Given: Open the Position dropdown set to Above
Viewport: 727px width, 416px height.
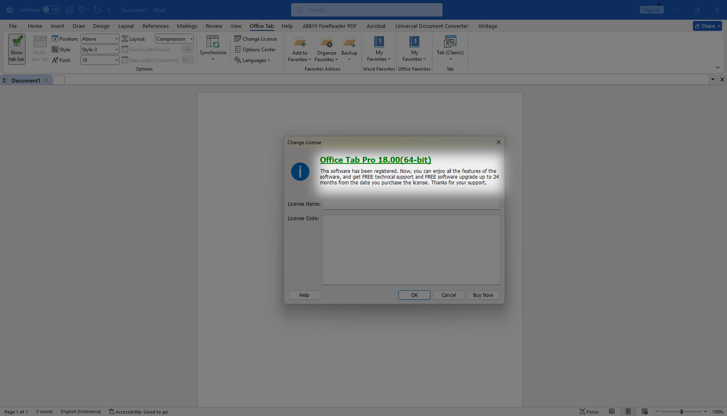Looking at the screenshot, I should (x=100, y=39).
